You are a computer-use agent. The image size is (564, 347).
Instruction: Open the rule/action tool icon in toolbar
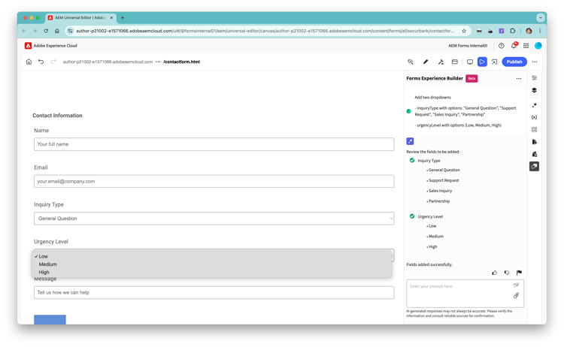[x=441, y=62]
